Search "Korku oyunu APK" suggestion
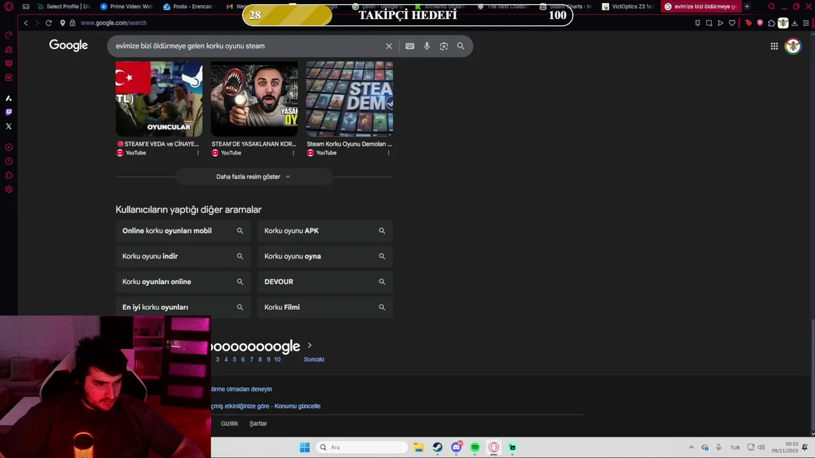 (x=325, y=231)
